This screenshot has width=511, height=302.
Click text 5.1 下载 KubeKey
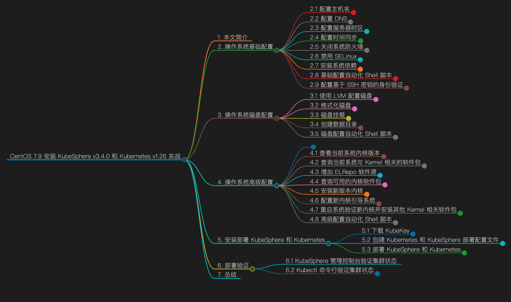pyautogui.click(x=386, y=231)
